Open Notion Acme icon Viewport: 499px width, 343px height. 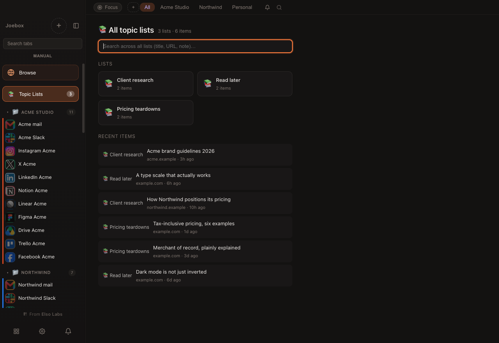(x=10, y=191)
